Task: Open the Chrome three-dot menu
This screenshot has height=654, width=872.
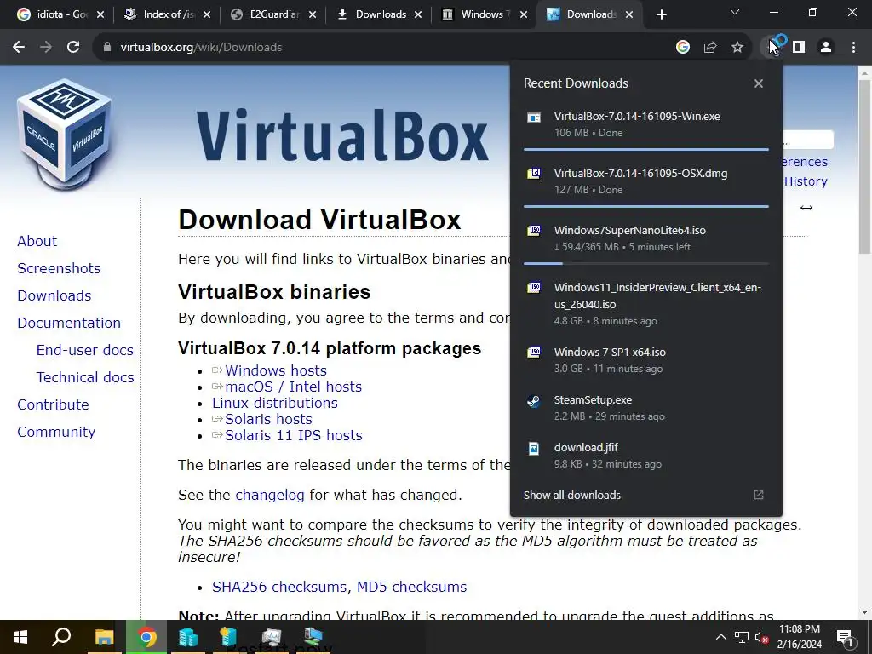Action: click(853, 48)
